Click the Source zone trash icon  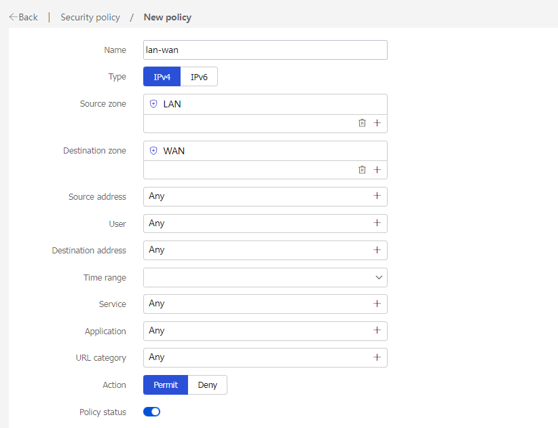(x=362, y=123)
